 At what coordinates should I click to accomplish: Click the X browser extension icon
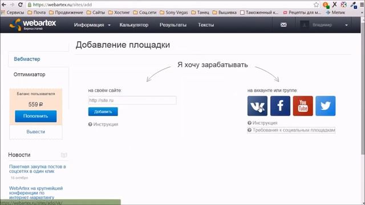click(335, 5)
